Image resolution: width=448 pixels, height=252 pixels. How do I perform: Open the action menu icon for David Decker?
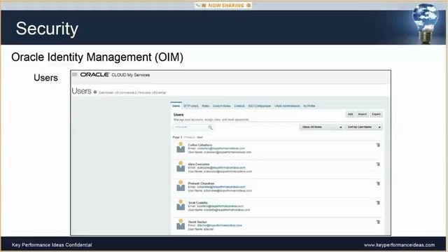tap(378, 222)
